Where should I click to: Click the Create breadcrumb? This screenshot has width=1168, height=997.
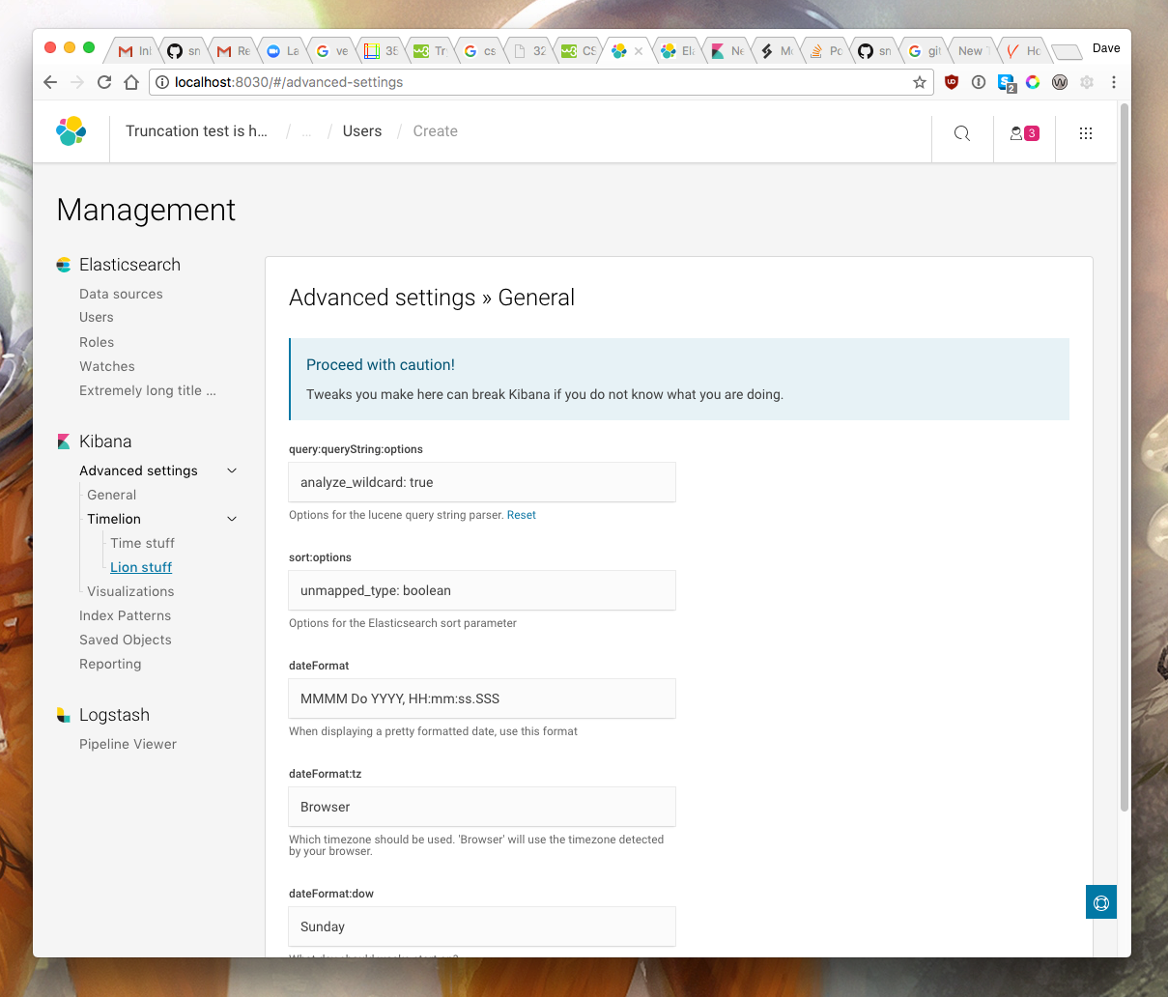click(x=436, y=131)
